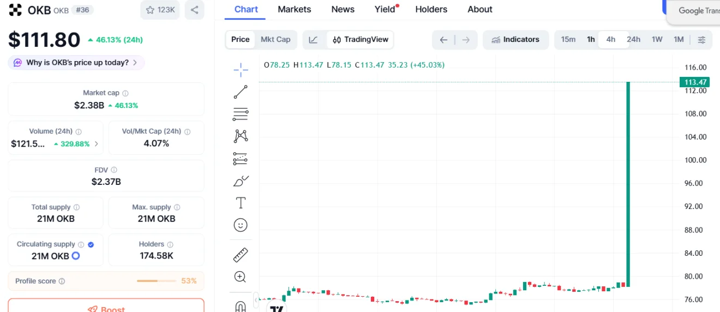Select the text annotation tool

241,203
